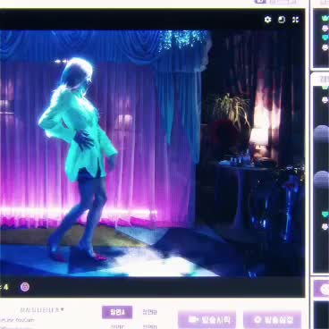
Task: Open the video player gear settings
Action: pyautogui.click(x=267, y=20)
